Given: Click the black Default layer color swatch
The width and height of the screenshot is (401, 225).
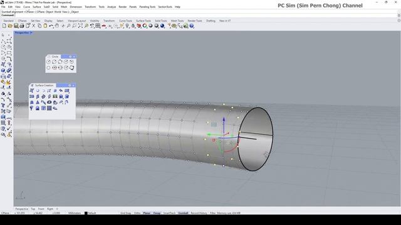Looking at the screenshot, I should pos(86,213).
